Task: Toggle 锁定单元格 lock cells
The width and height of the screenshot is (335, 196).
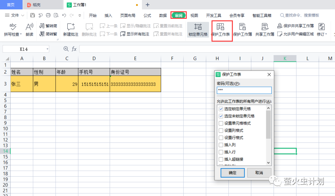Action: click(x=198, y=29)
